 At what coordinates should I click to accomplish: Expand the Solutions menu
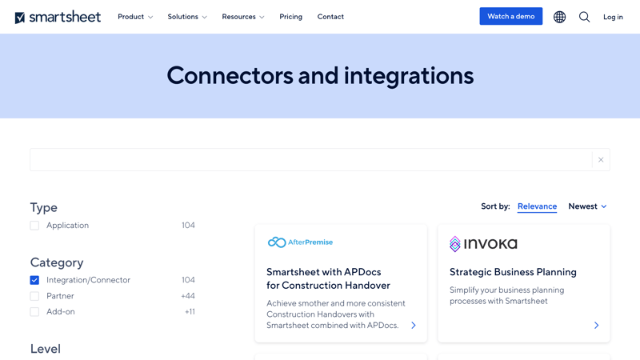click(187, 17)
